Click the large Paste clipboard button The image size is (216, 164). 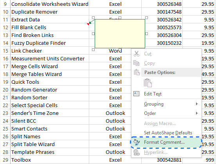[x=148, y=83]
